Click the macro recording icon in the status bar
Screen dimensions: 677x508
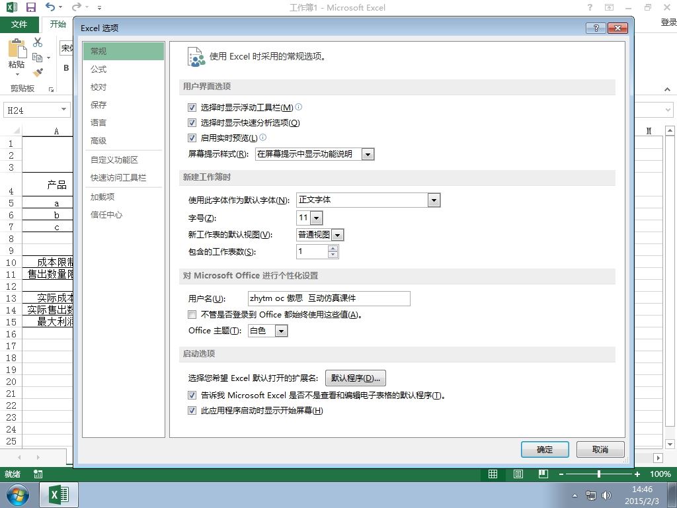coord(38,474)
